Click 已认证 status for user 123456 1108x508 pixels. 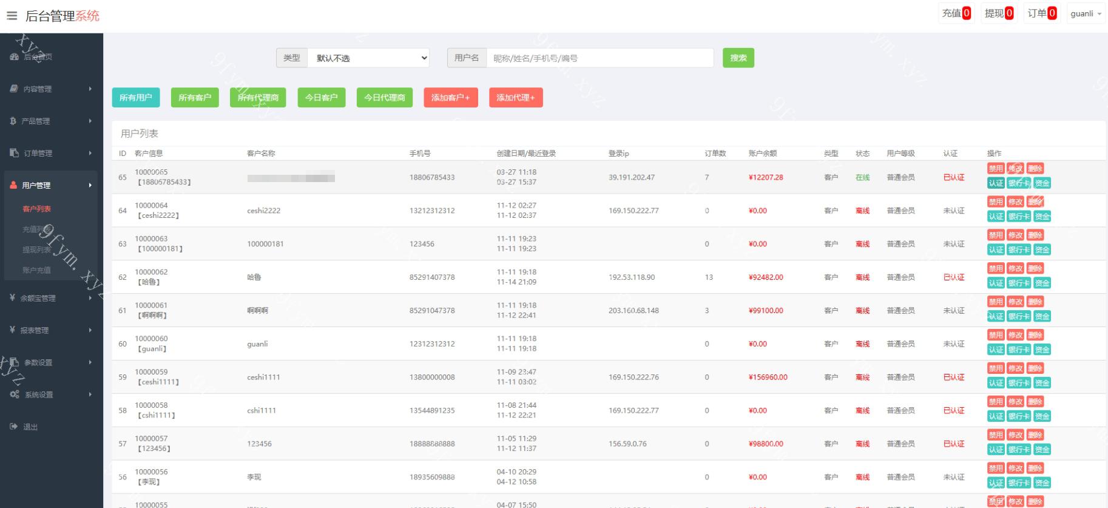coord(954,444)
